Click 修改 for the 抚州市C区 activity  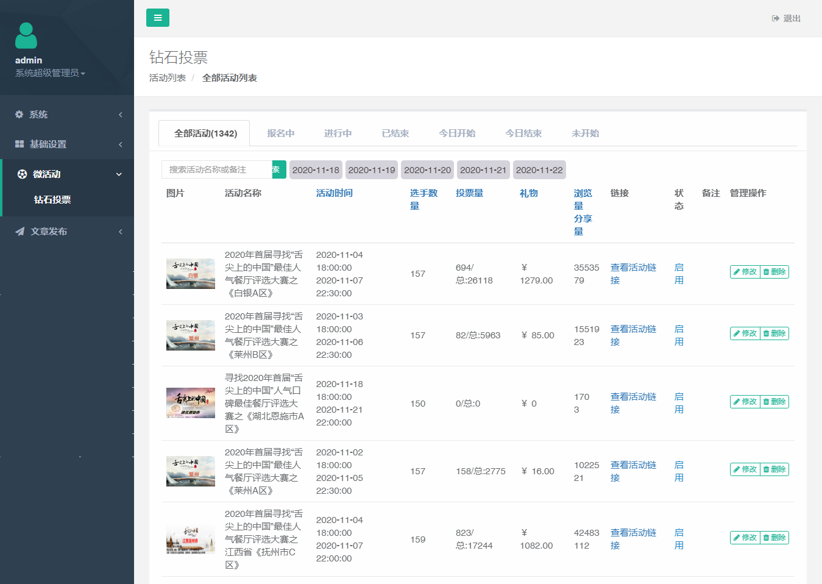[x=745, y=538]
